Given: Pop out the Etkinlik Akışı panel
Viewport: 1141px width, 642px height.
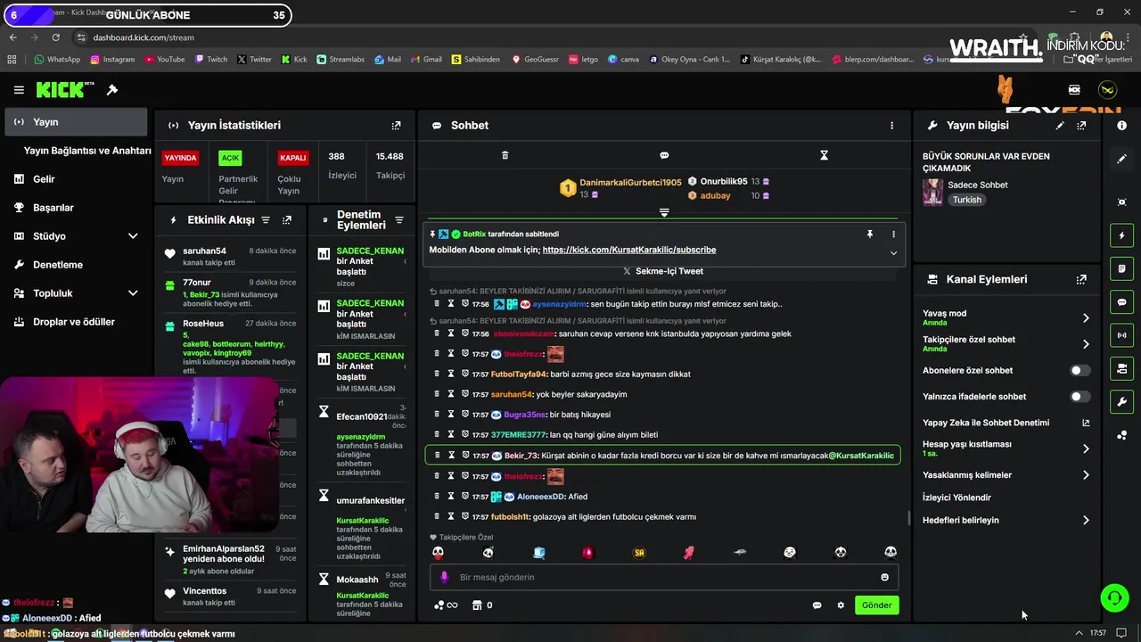Looking at the screenshot, I should tap(287, 219).
